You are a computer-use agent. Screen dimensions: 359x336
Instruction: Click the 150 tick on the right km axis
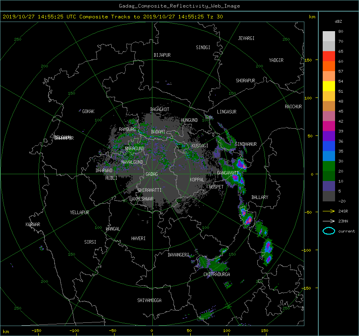[x=308, y=60]
